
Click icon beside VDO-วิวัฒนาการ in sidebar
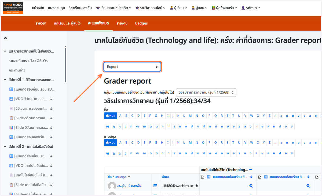[x=11, y=99]
